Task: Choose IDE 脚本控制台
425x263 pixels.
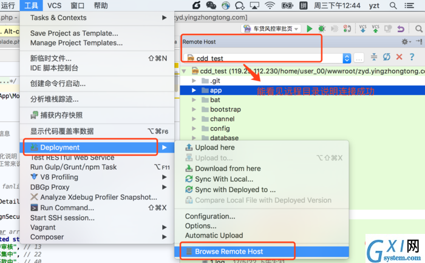Action: (x=97, y=68)
